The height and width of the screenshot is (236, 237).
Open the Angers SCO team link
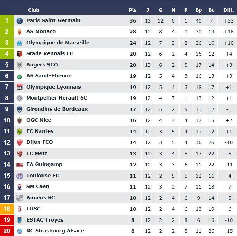point(42,65)
